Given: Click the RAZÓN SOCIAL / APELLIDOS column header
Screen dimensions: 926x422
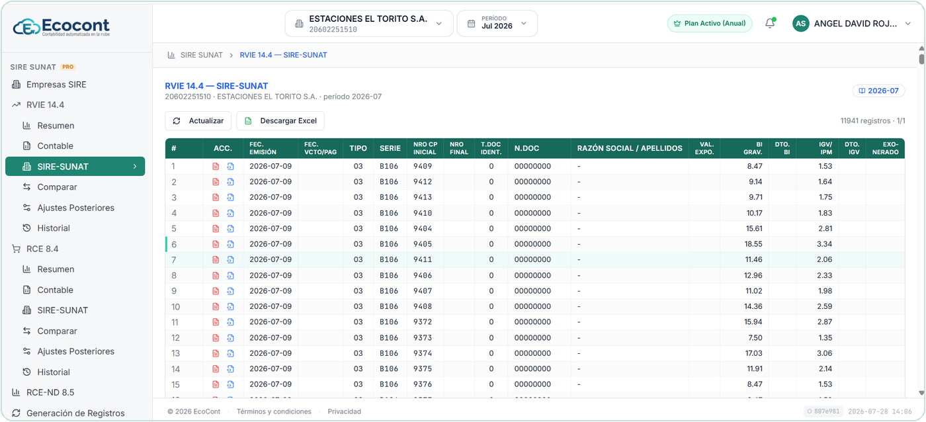Looking at the screenshot, I should [630, 148].
